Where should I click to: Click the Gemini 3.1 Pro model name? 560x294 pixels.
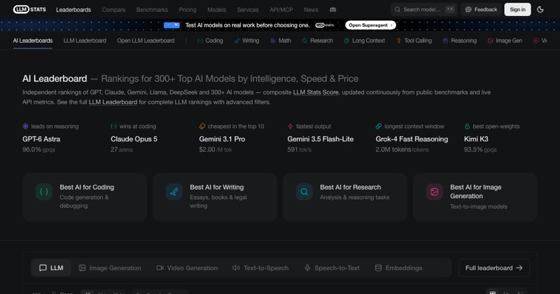222,139
